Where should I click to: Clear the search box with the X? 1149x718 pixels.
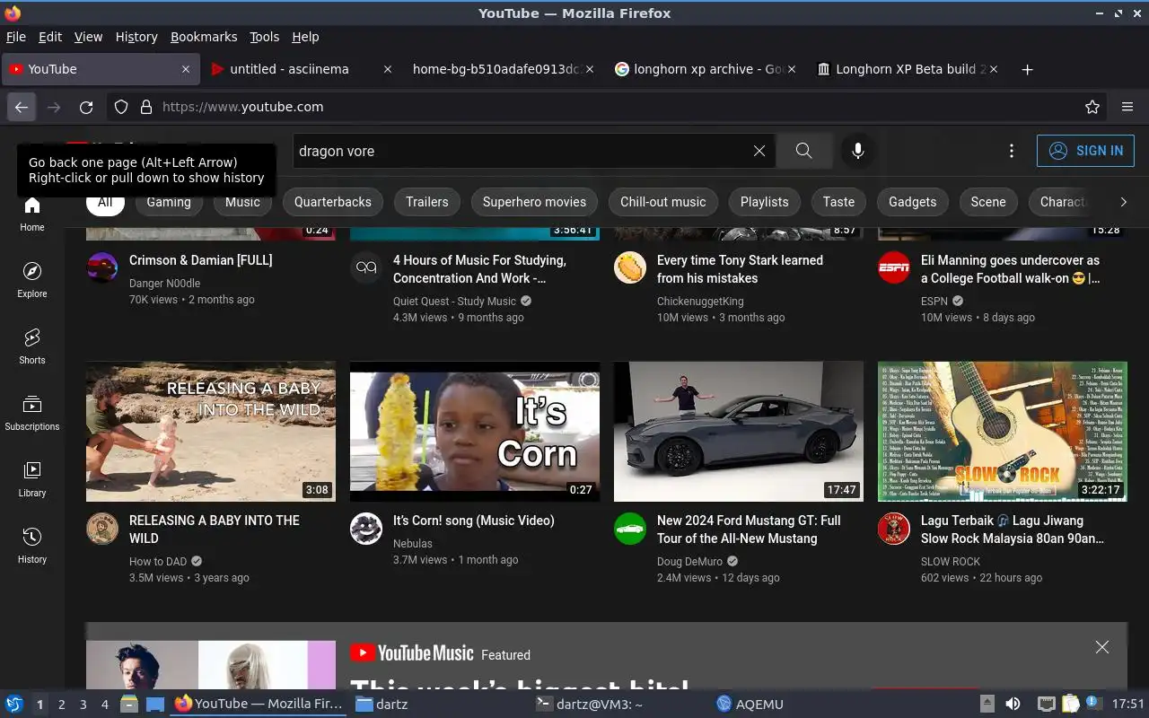point(759,151)
